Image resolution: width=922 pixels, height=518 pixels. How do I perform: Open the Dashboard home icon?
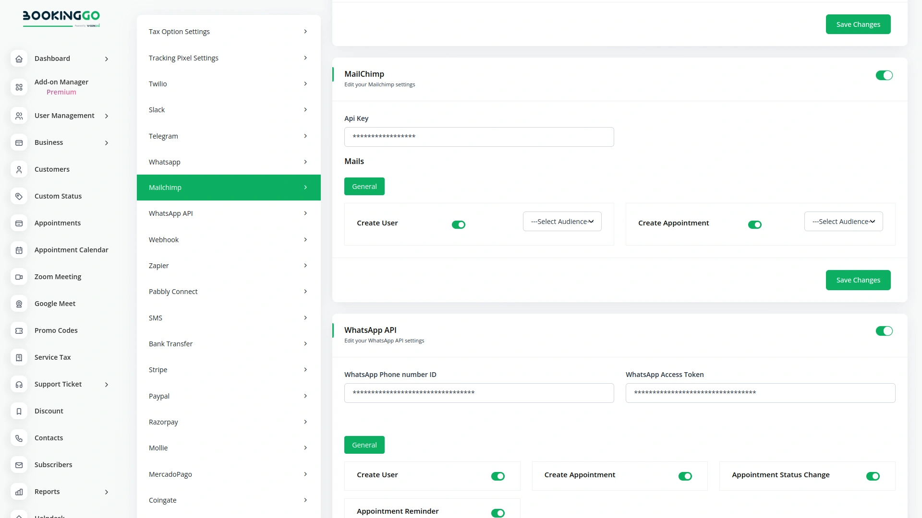point(19,59)
